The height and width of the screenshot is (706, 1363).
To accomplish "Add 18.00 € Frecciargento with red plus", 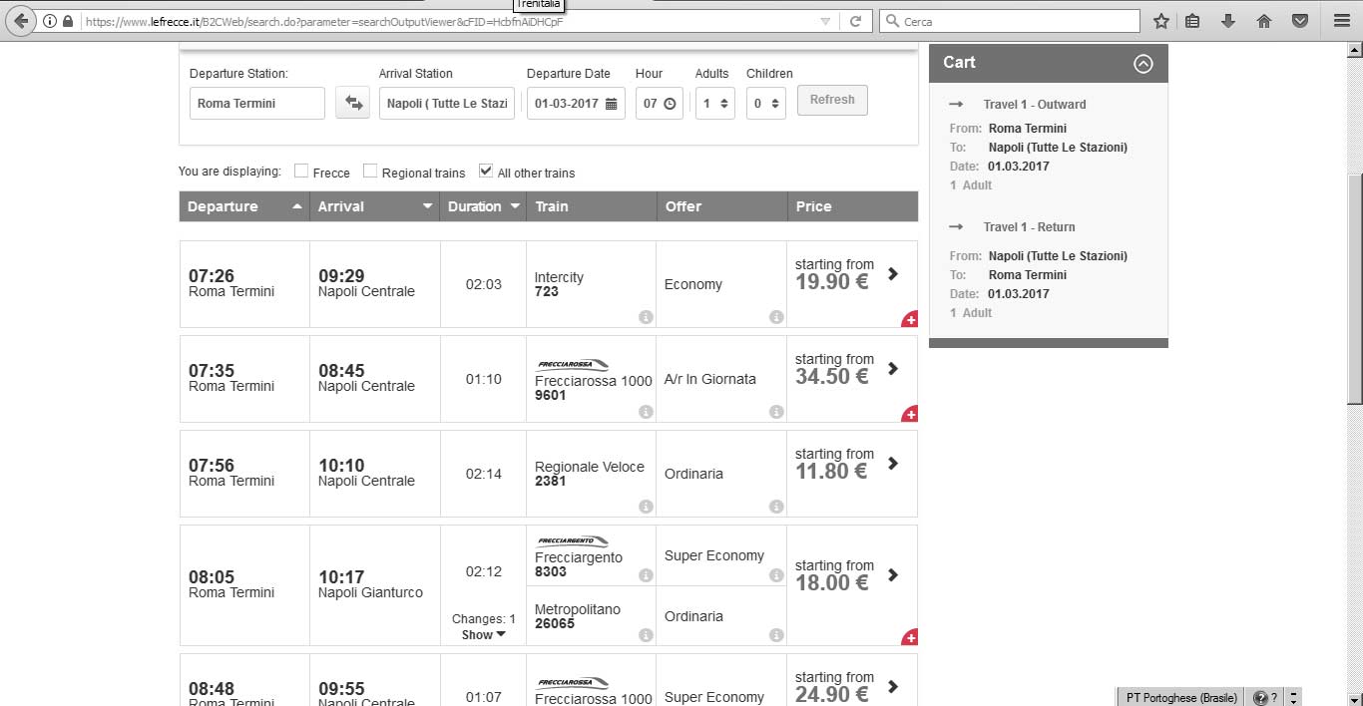I will [x=909, y=637].
